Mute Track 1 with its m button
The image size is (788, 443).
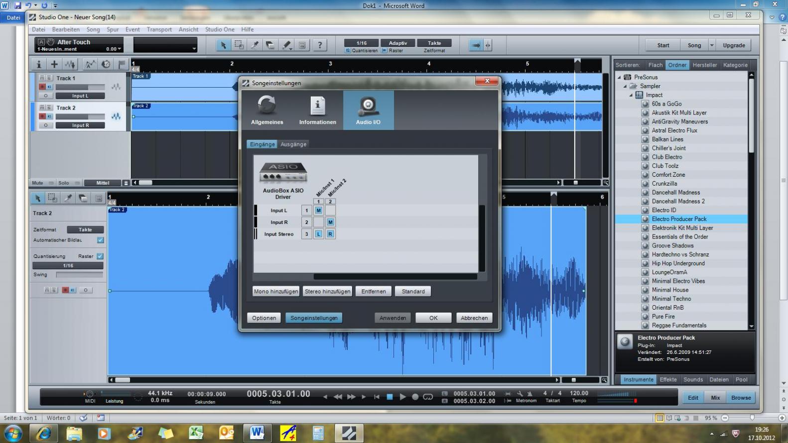42,78
